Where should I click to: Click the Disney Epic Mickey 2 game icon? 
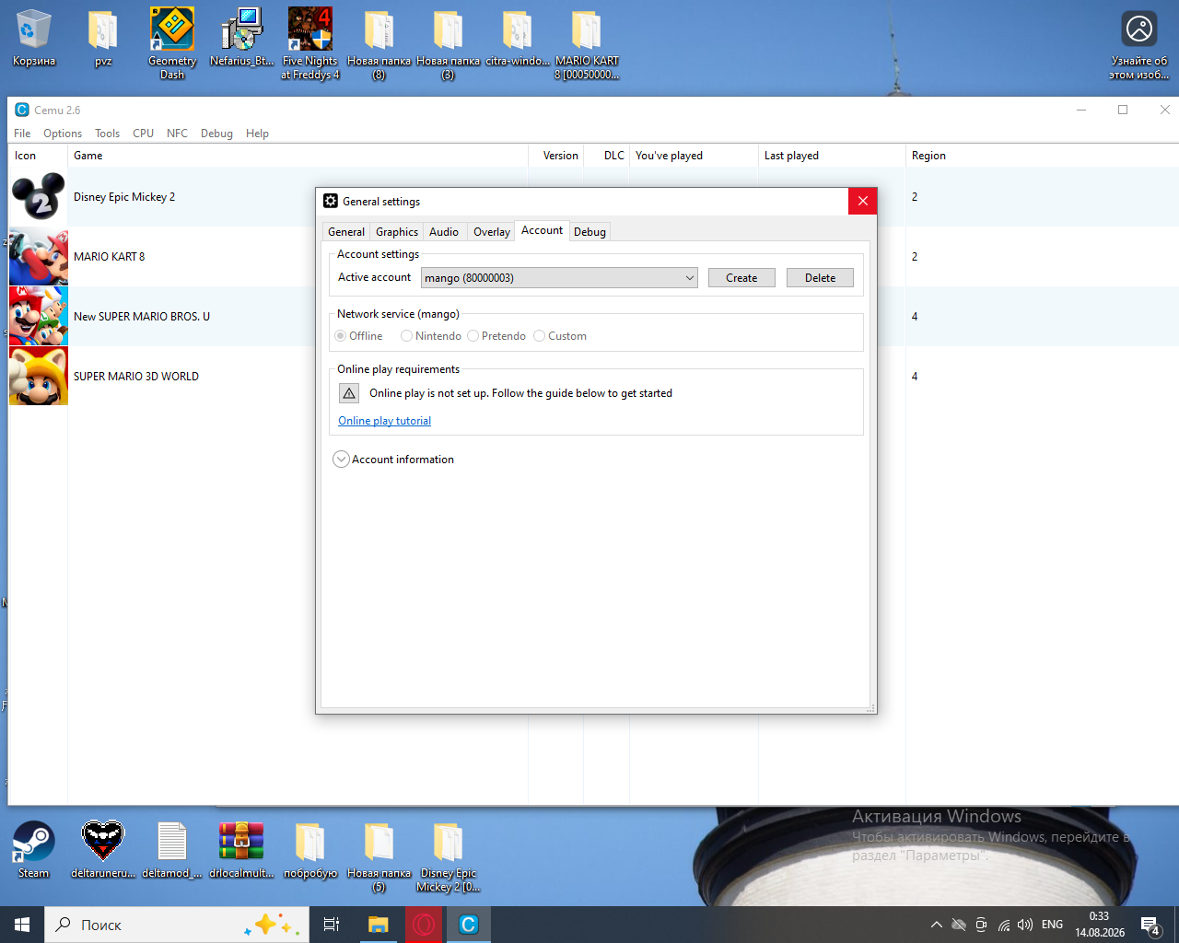tap(38, 197)
